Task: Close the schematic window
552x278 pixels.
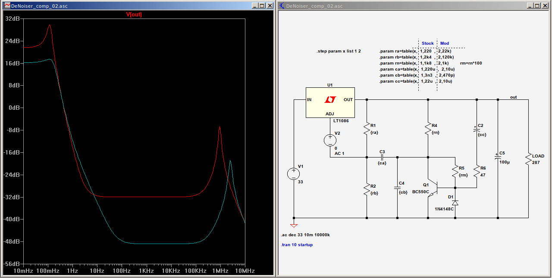Action: click(x=545, y=6)
